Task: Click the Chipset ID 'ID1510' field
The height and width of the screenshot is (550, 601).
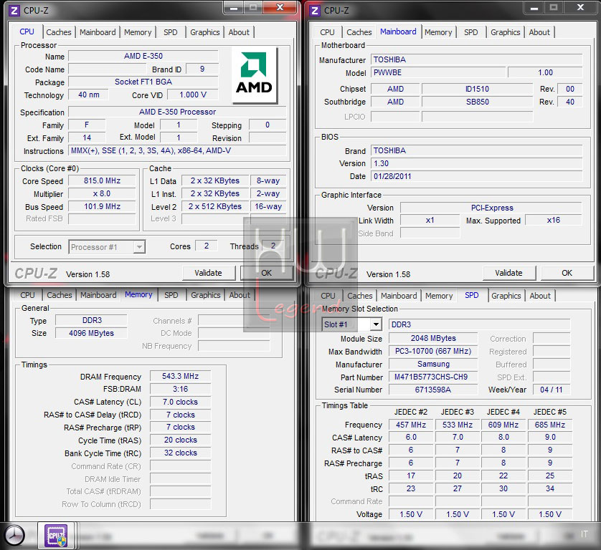Action: (x=477, y=90)
